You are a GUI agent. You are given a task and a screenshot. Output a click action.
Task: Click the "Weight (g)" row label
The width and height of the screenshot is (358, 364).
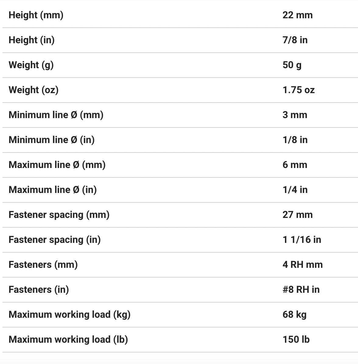(x=31, y=65)
